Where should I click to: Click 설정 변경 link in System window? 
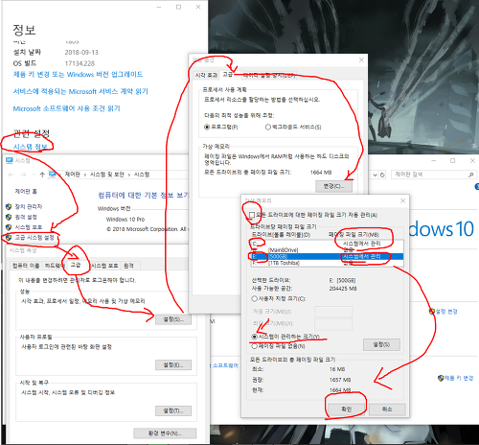point(446,312)
